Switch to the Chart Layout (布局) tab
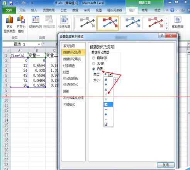This screenshot has height=170, width=190. tap(144, 10)
